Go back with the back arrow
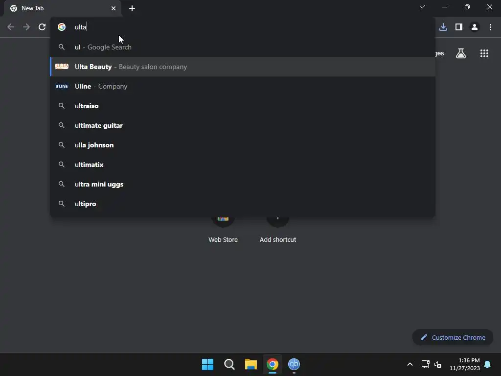The width and height of the screenshot is (501, 376). point(11,27)
